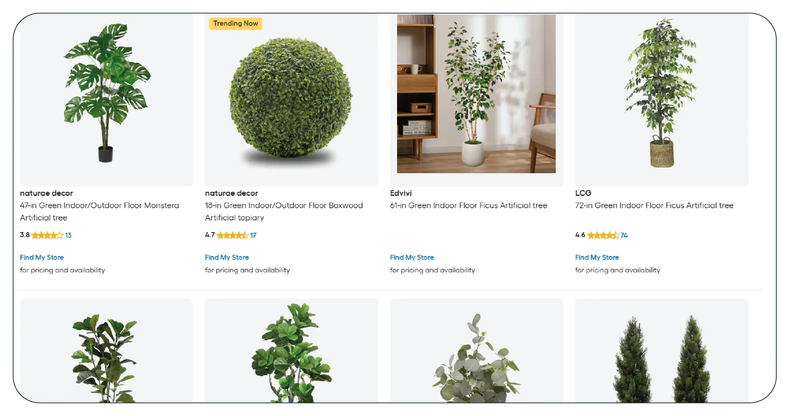The image size is (790, 416).
Task: Click Find My Store under Edvivi ficus
Action: click(412, 257)
